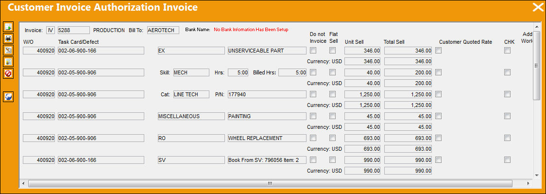Click the MISCELLANEOUS field
Viewport: 546px width, 194px height.
tap(191, 116)
